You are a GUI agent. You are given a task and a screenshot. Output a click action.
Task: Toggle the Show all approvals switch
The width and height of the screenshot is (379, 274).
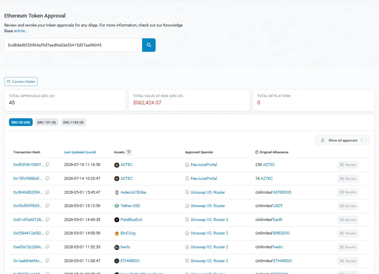tap(363, 140)
